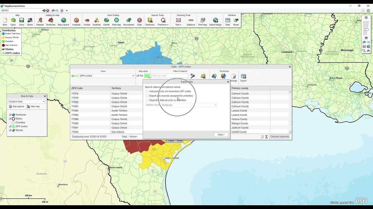
Task: Select Circles color coding
Action: [87, 21]
